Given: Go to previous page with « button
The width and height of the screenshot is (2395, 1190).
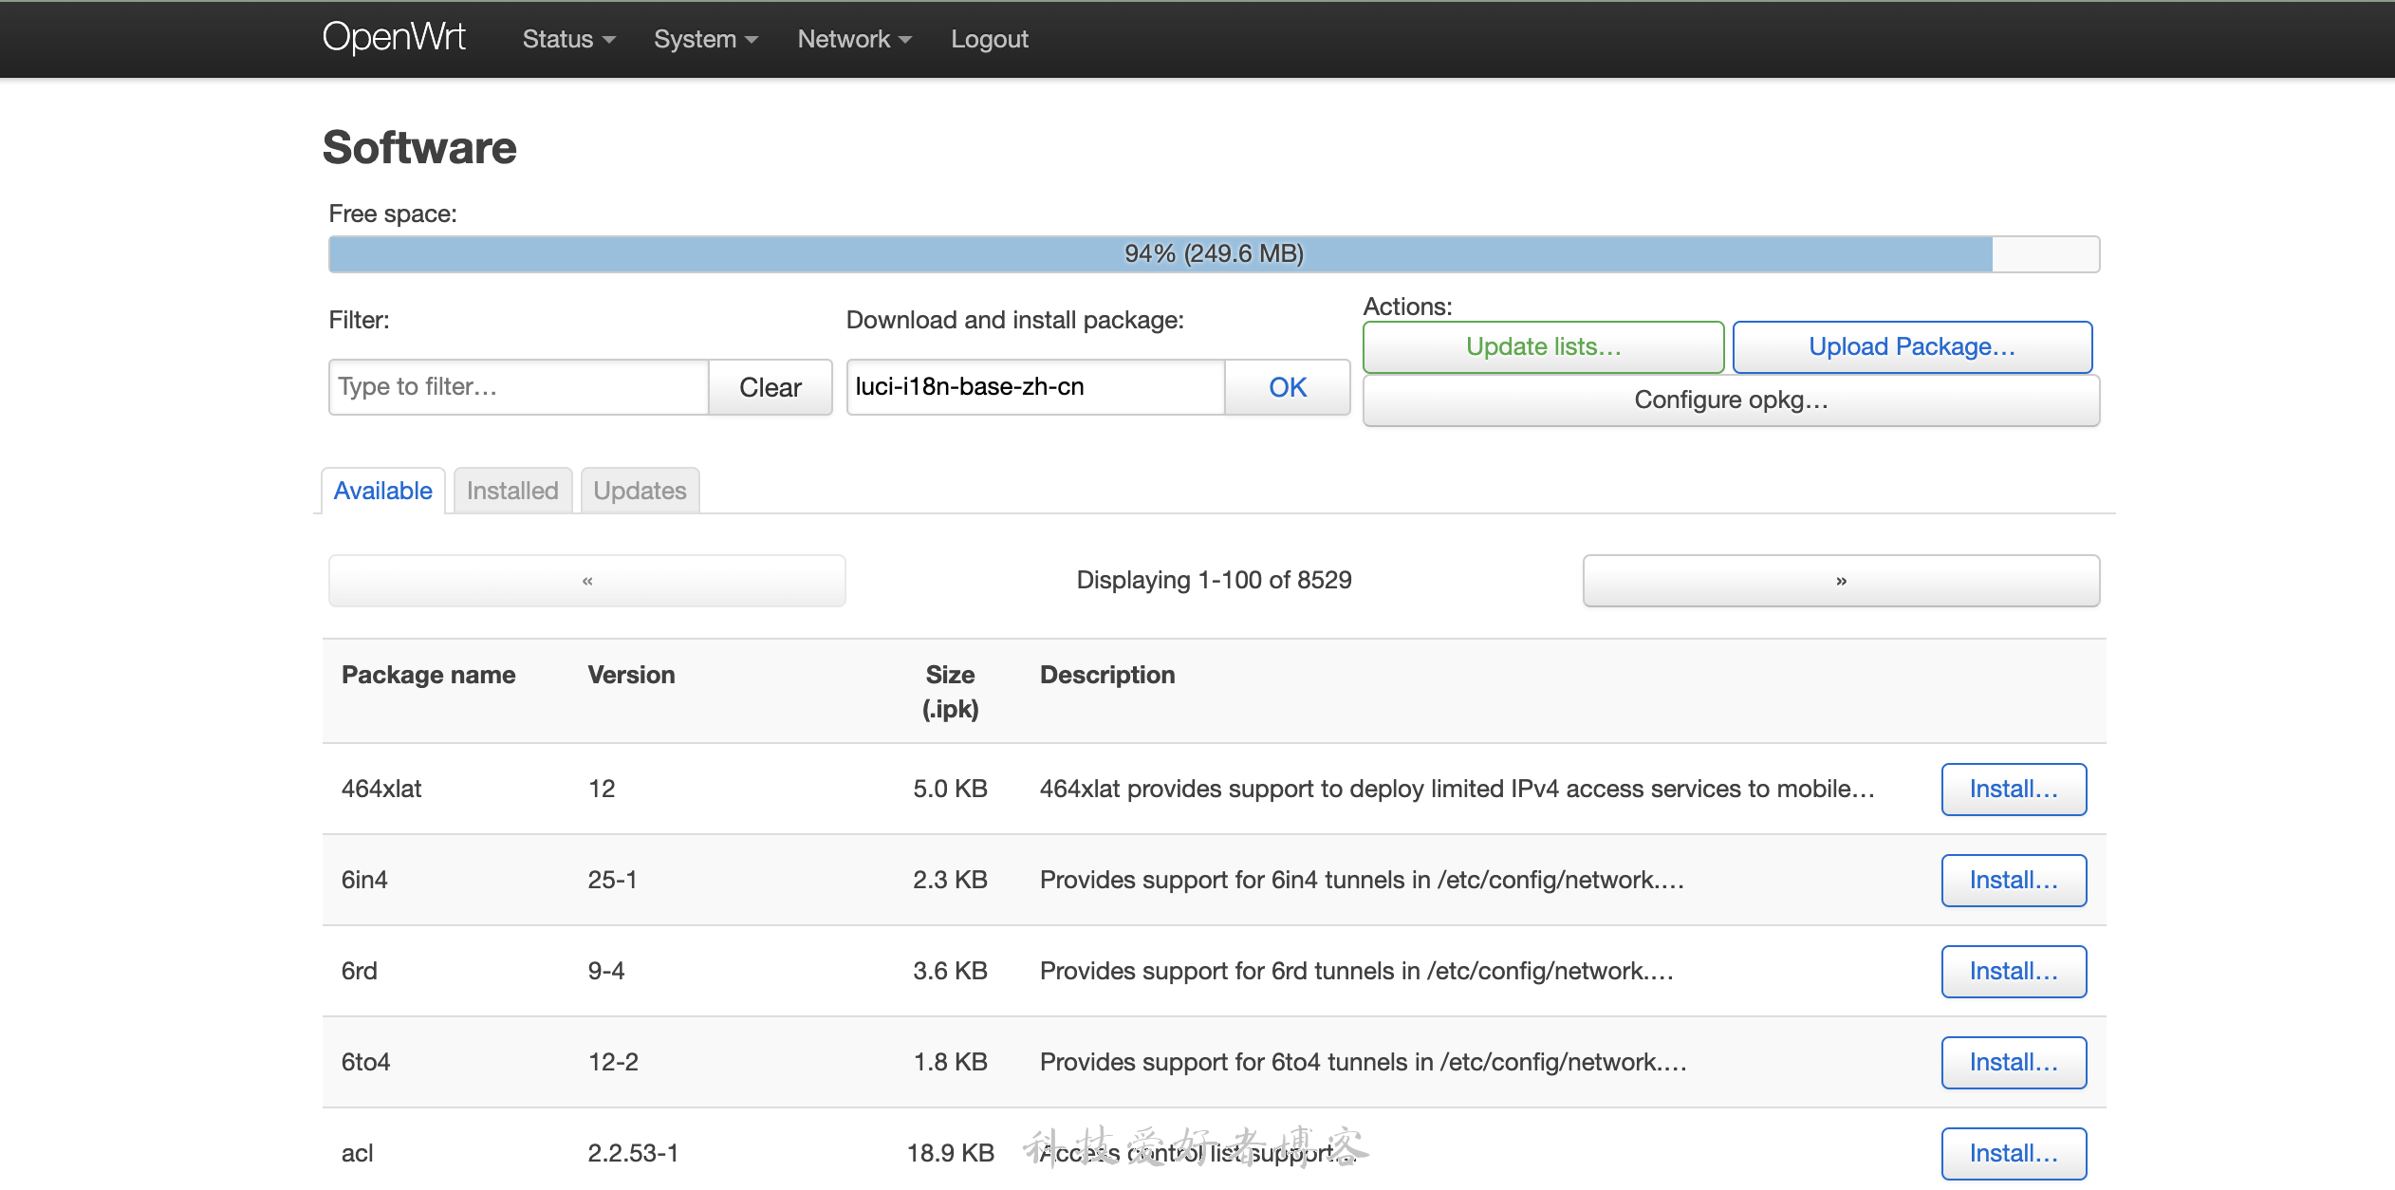Looking at the screenshot, I should [586, 581].
